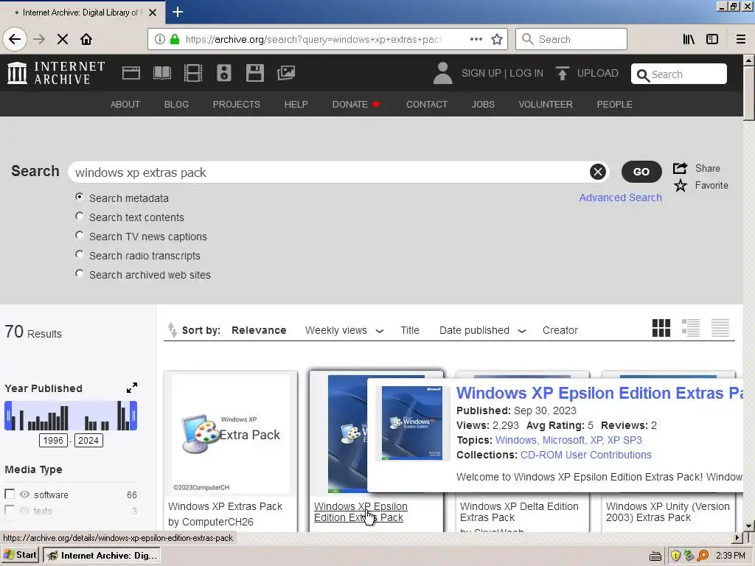Open the Advanced Search link
The width and height of the screenshot is (755, 566).
[x=620, y=198]
